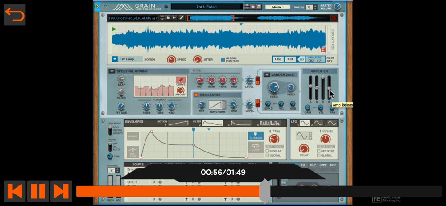Screen dimensions: 446x206
Task: Click the +14 root key fine-tune field
Action: 290,59
